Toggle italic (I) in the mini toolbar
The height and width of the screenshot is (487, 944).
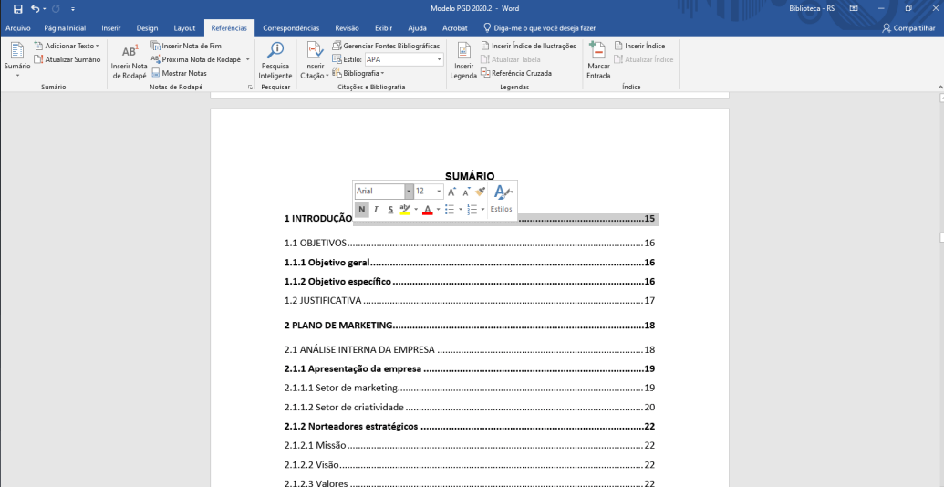[376, 210]
